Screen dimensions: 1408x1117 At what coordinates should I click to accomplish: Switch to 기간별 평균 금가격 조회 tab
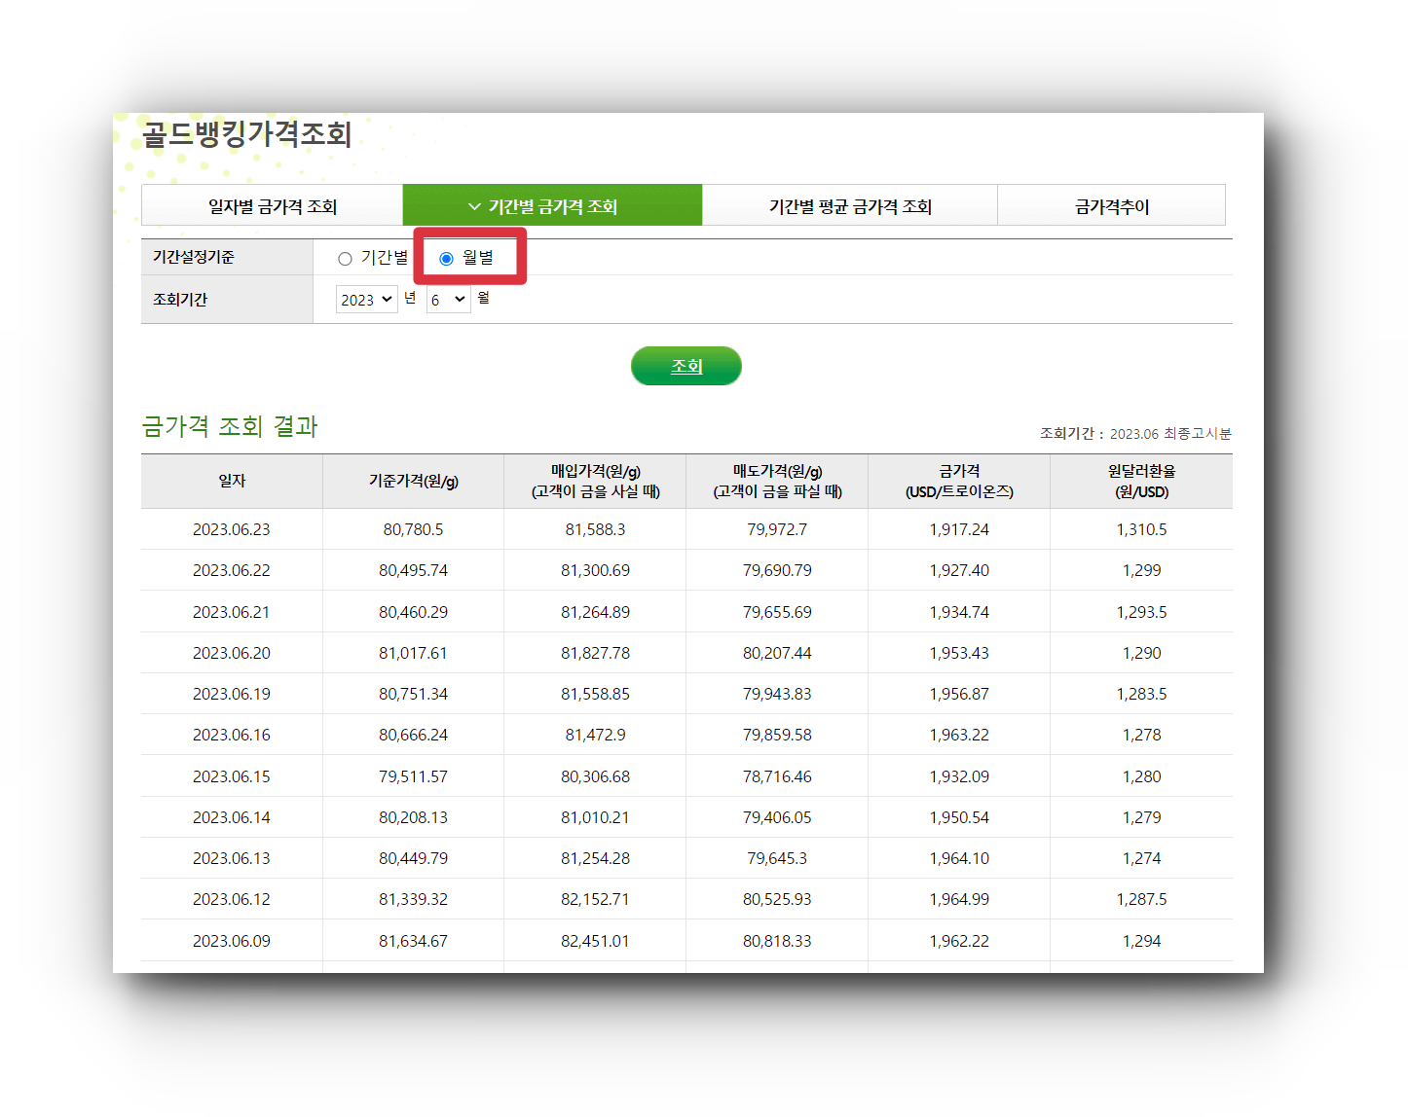[x=850, y=205]
